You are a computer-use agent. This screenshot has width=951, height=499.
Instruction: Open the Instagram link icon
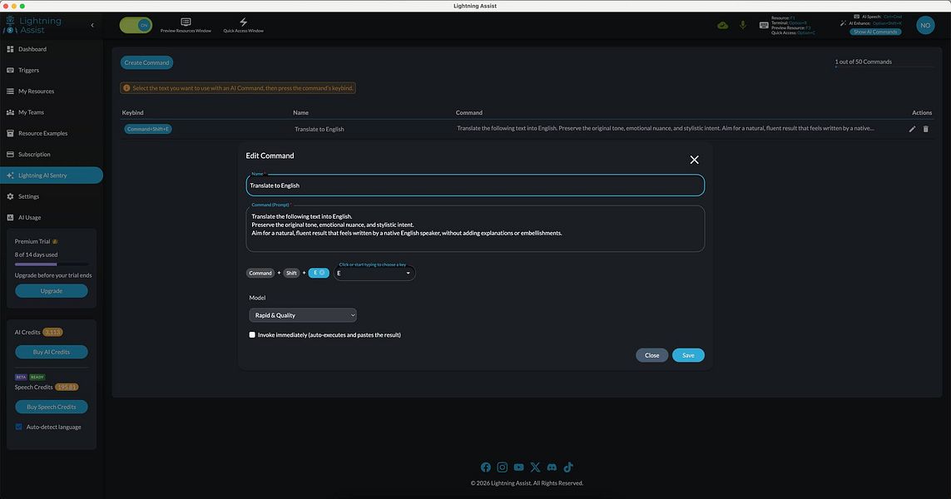pyautogui.click(x=503, y=467)
